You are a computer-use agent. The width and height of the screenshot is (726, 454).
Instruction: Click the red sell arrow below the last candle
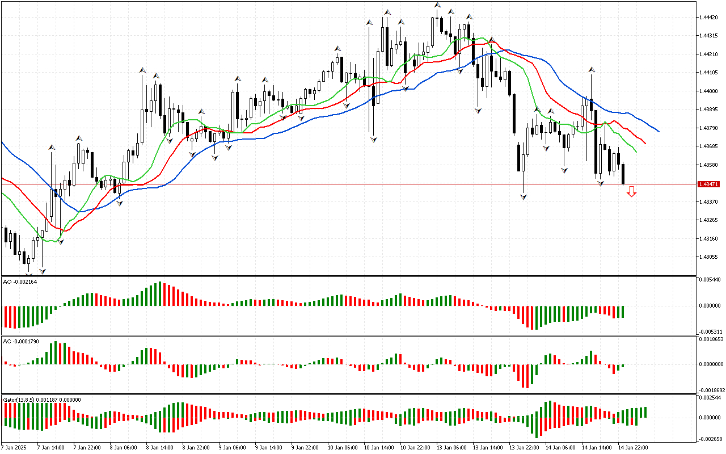pyautogui.click(x=631, y=193)
